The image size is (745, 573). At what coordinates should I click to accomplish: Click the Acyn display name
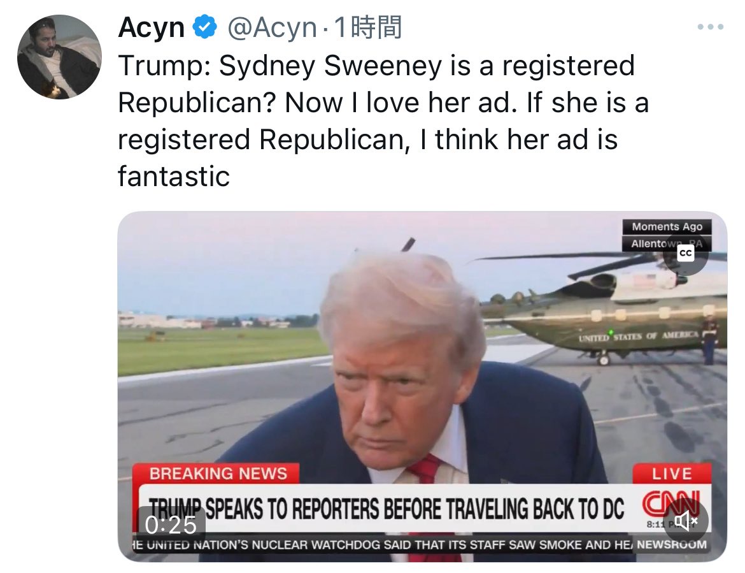(151, 27)
